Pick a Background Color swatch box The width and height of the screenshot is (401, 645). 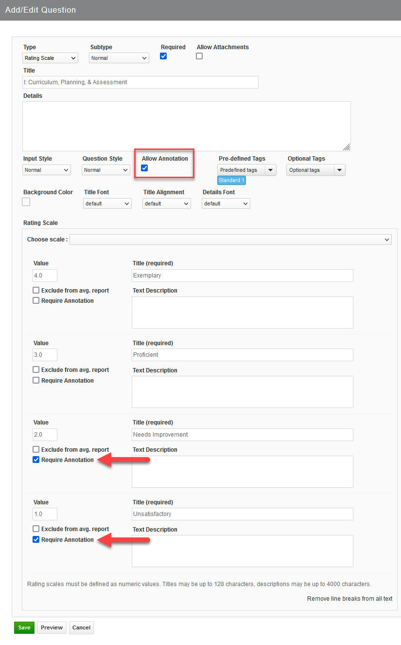click(x=26, y=202)
